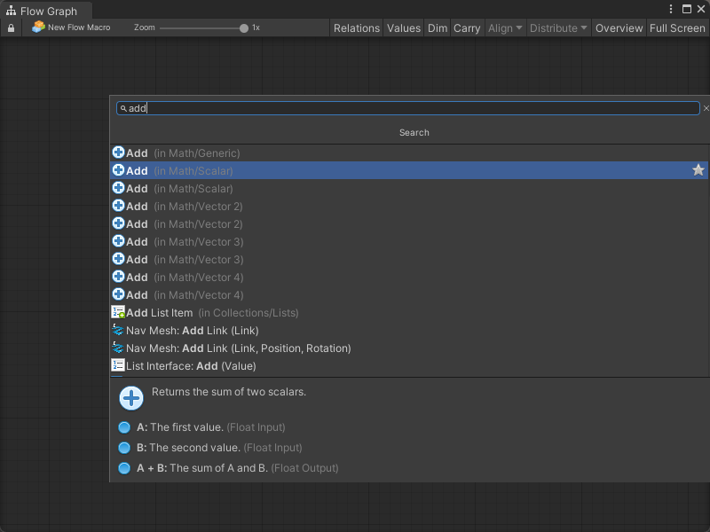Image resolution: width=710 pixels, height=532 pixels.
Task: Open the Align dropdown
Action: click(505, 28)
